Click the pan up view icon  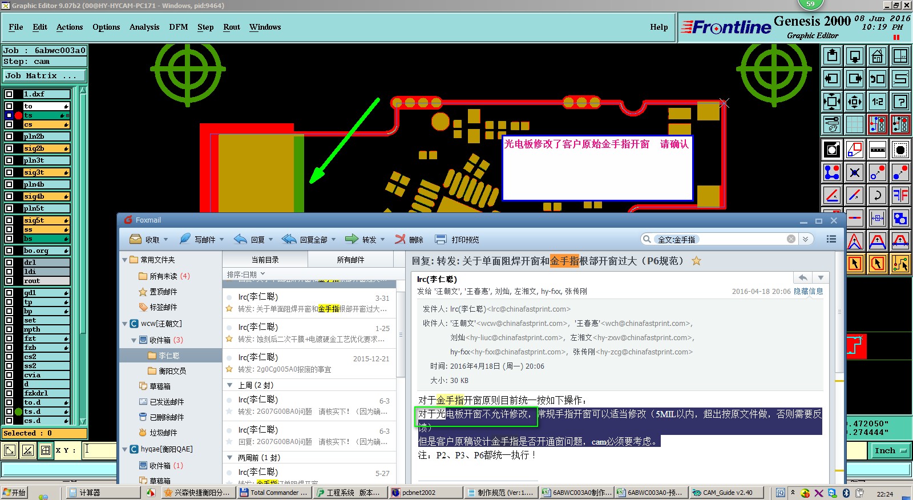832,56
